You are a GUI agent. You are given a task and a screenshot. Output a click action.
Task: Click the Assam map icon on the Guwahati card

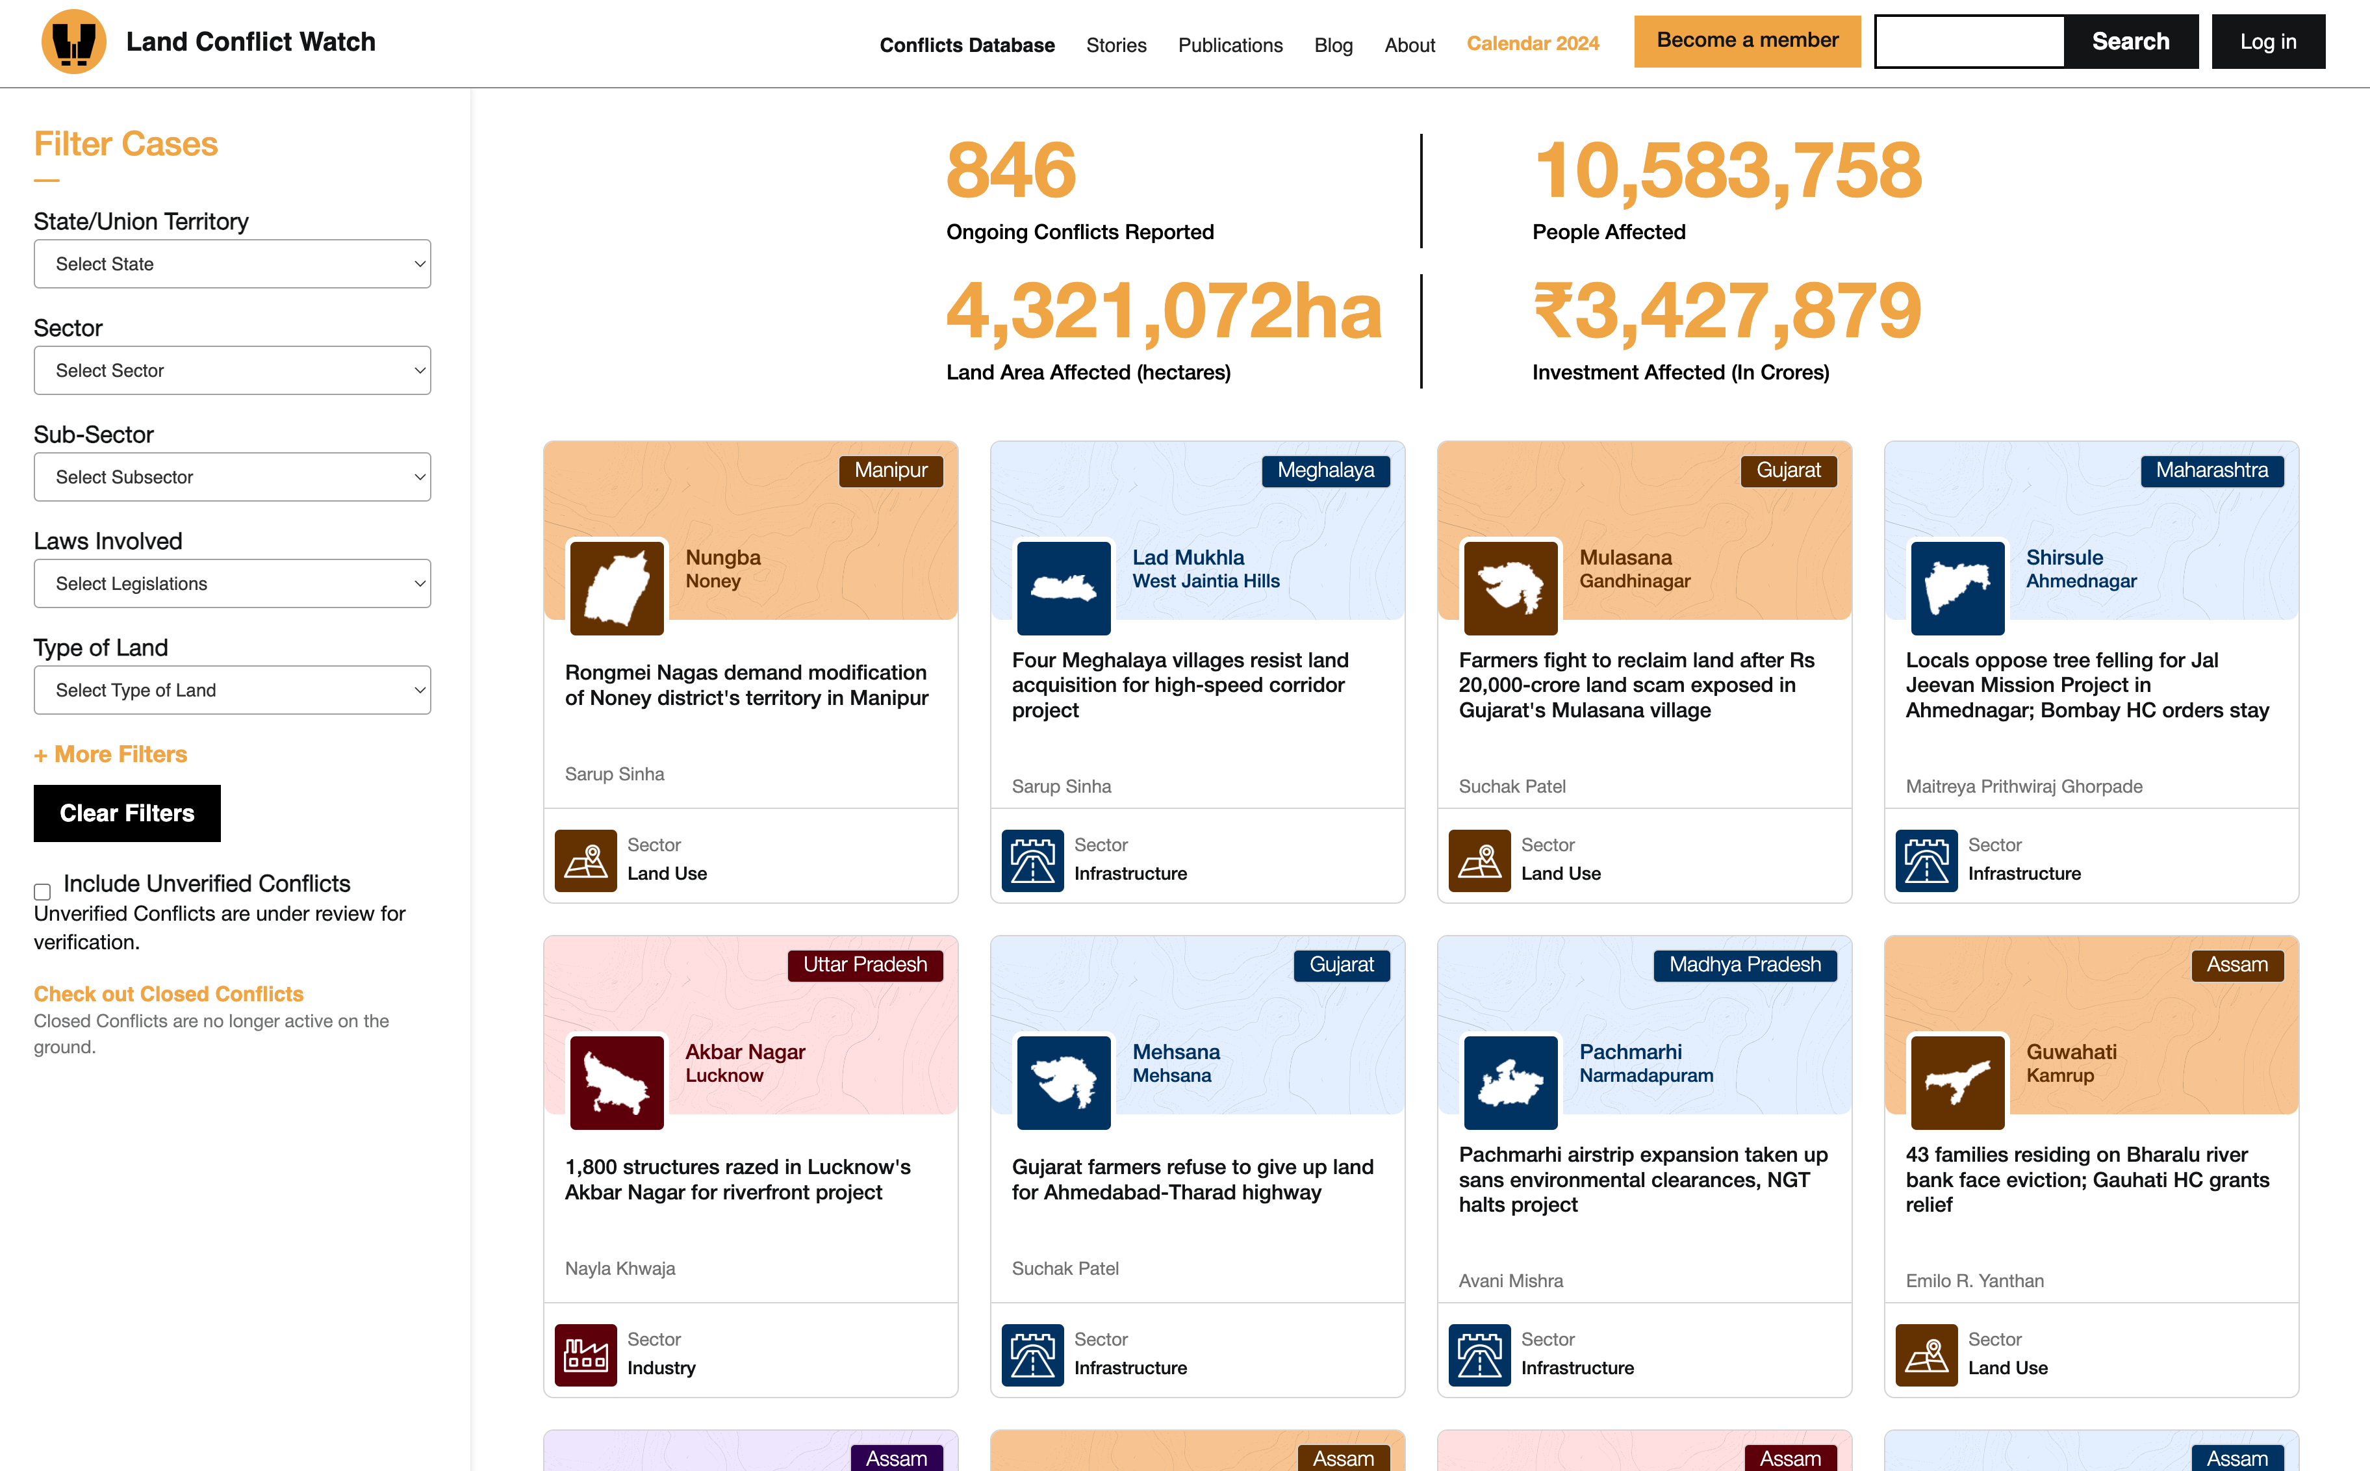click(x=1957, y=1082)
